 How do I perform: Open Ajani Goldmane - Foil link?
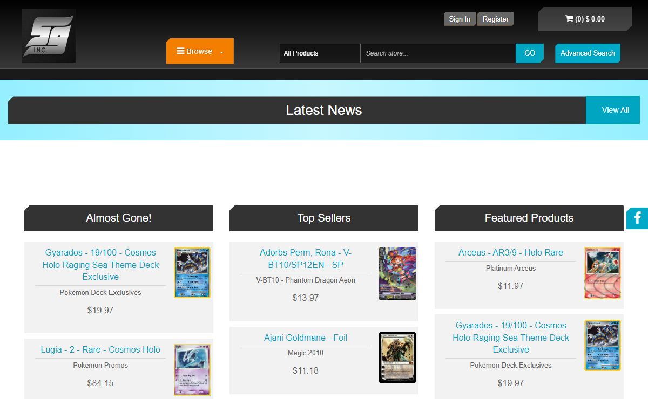point(306,338)
